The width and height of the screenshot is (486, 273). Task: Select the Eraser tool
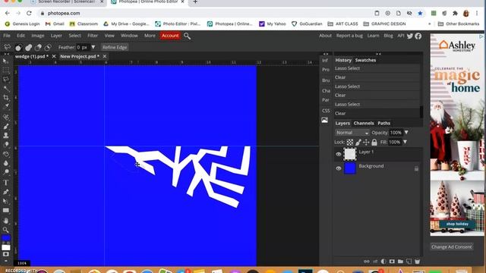pos(5,145)
